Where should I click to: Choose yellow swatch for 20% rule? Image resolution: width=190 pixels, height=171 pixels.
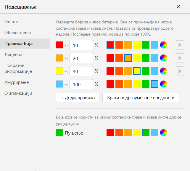click(137, 58)
